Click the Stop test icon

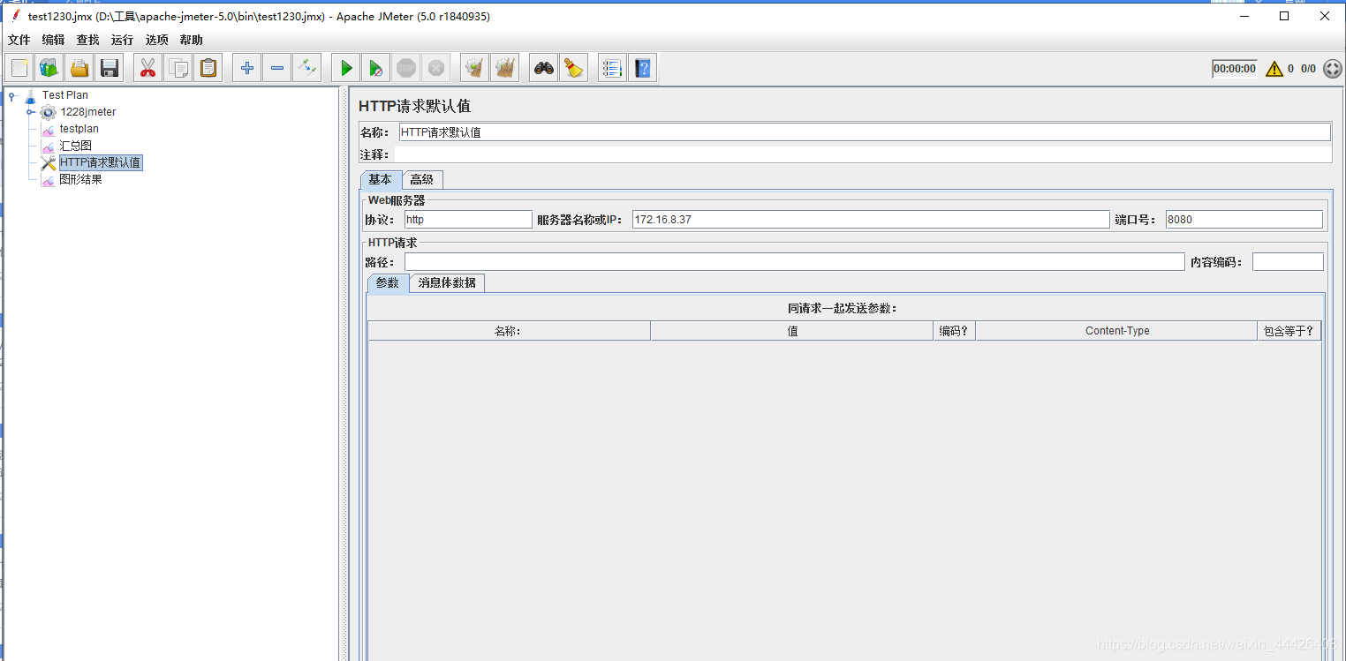coord(405,68)
